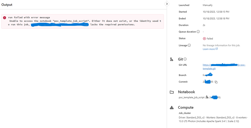Click the Manually launched value
This screenshot has height=128, width=251.
point(208,5)
